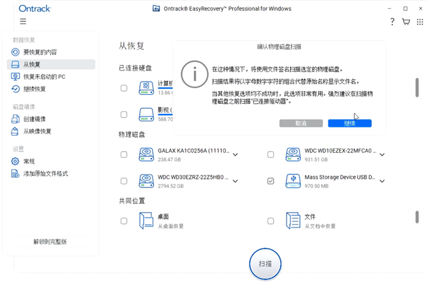The image size is (429, 283).
Task: Click the GALAX KA1C0256A disk icon
Action: [x=146, y=154]
